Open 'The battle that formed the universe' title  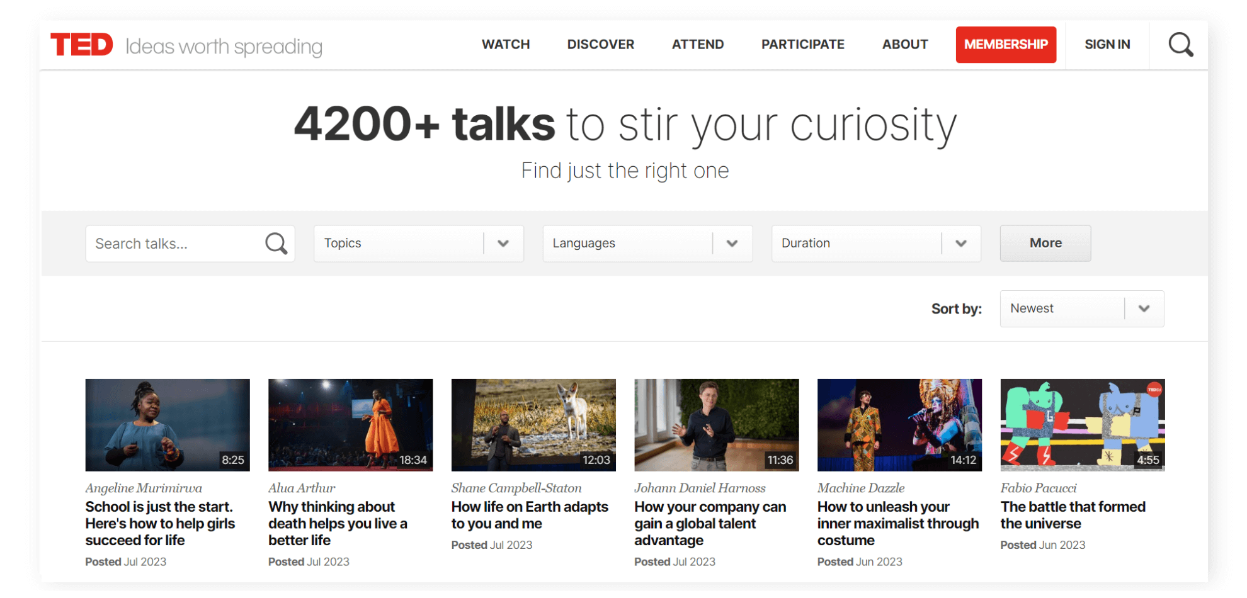1073,515
